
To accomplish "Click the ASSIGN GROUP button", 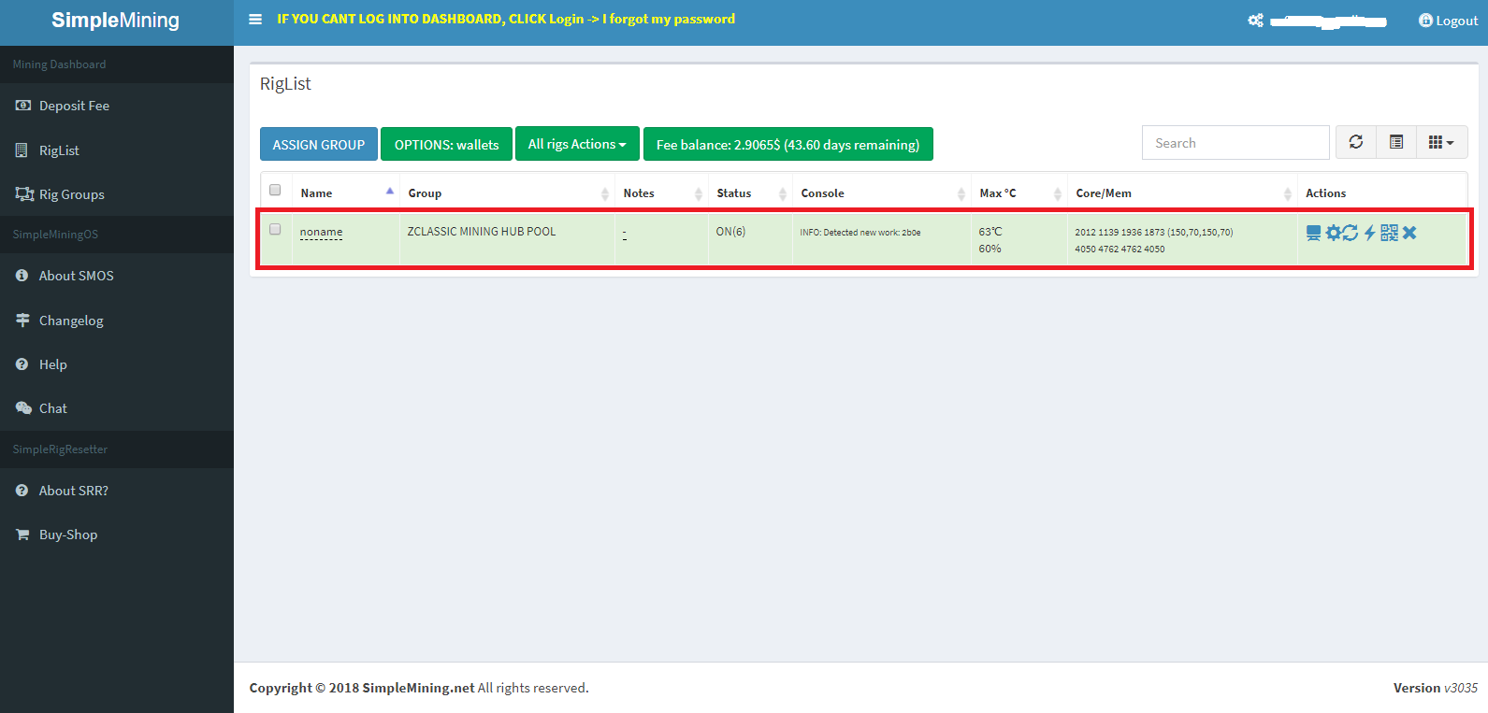I will [319, 144].
